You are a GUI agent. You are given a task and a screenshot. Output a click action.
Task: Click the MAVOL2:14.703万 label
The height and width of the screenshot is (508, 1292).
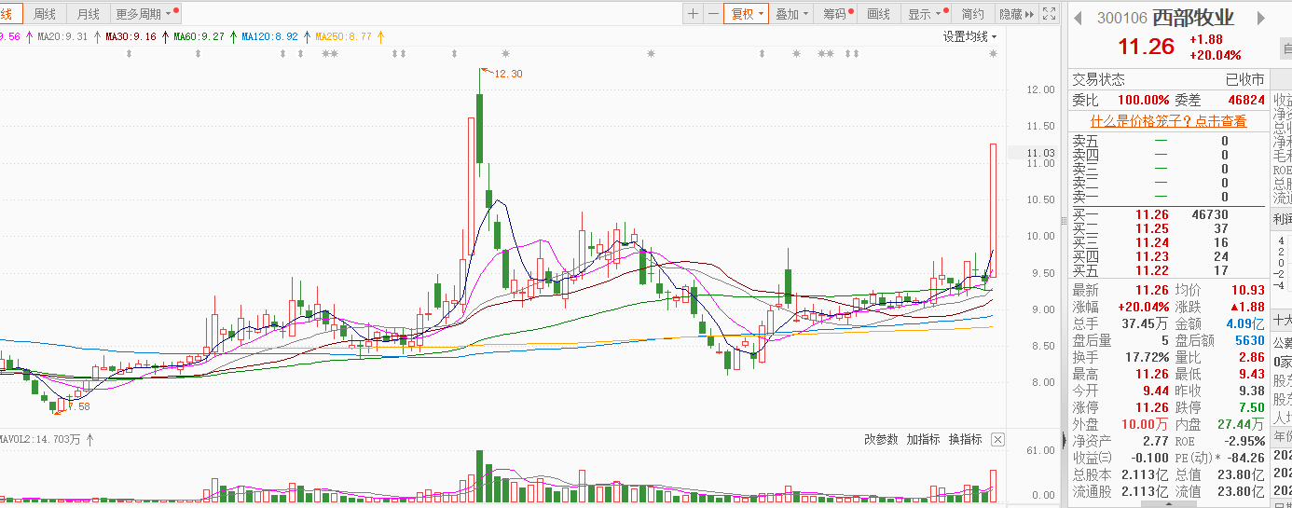click(41, 438)
